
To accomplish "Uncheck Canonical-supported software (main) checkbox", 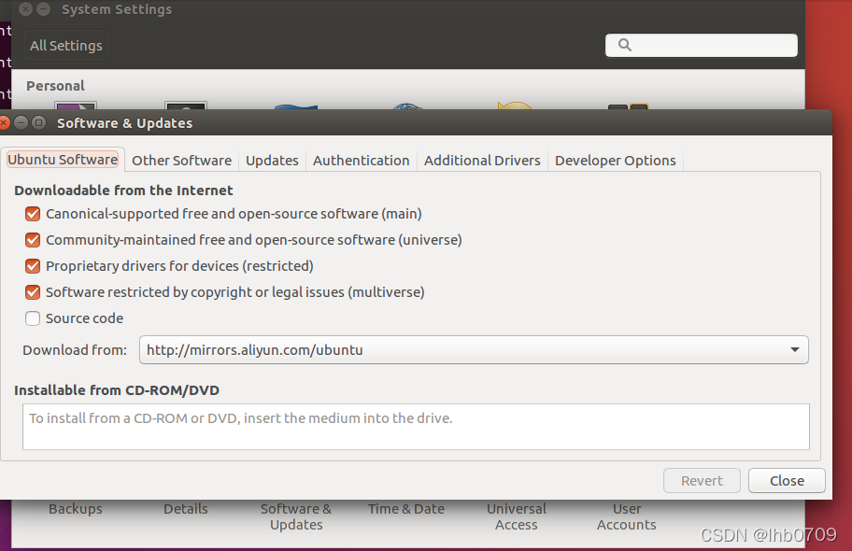I will [33, 214].
